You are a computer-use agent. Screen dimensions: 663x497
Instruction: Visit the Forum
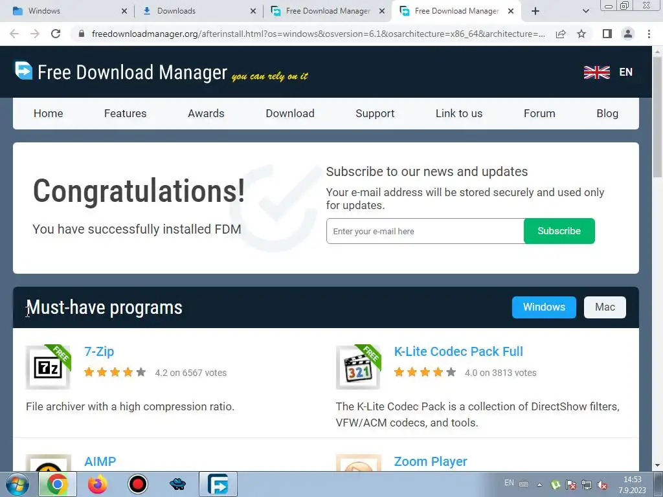pos(539,113)
